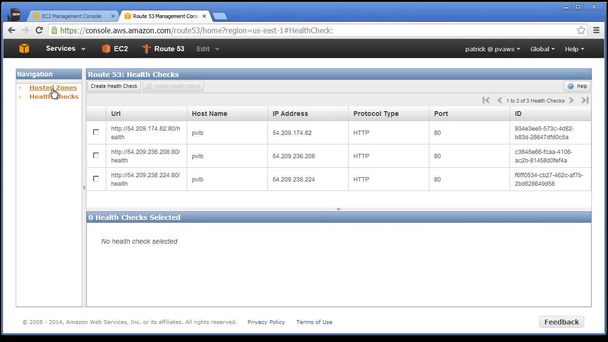608x342 pixels.
Task: Click Create Health Check button
Action: [x=114, y=86]
